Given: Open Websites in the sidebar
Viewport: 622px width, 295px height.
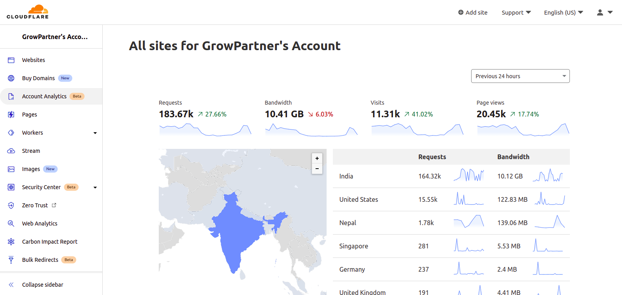Looking at the screenshot, I should tap(34, 60).
